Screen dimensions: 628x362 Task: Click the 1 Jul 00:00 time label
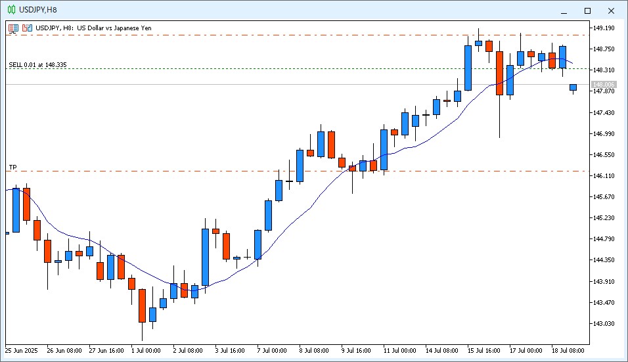(146, 351)
